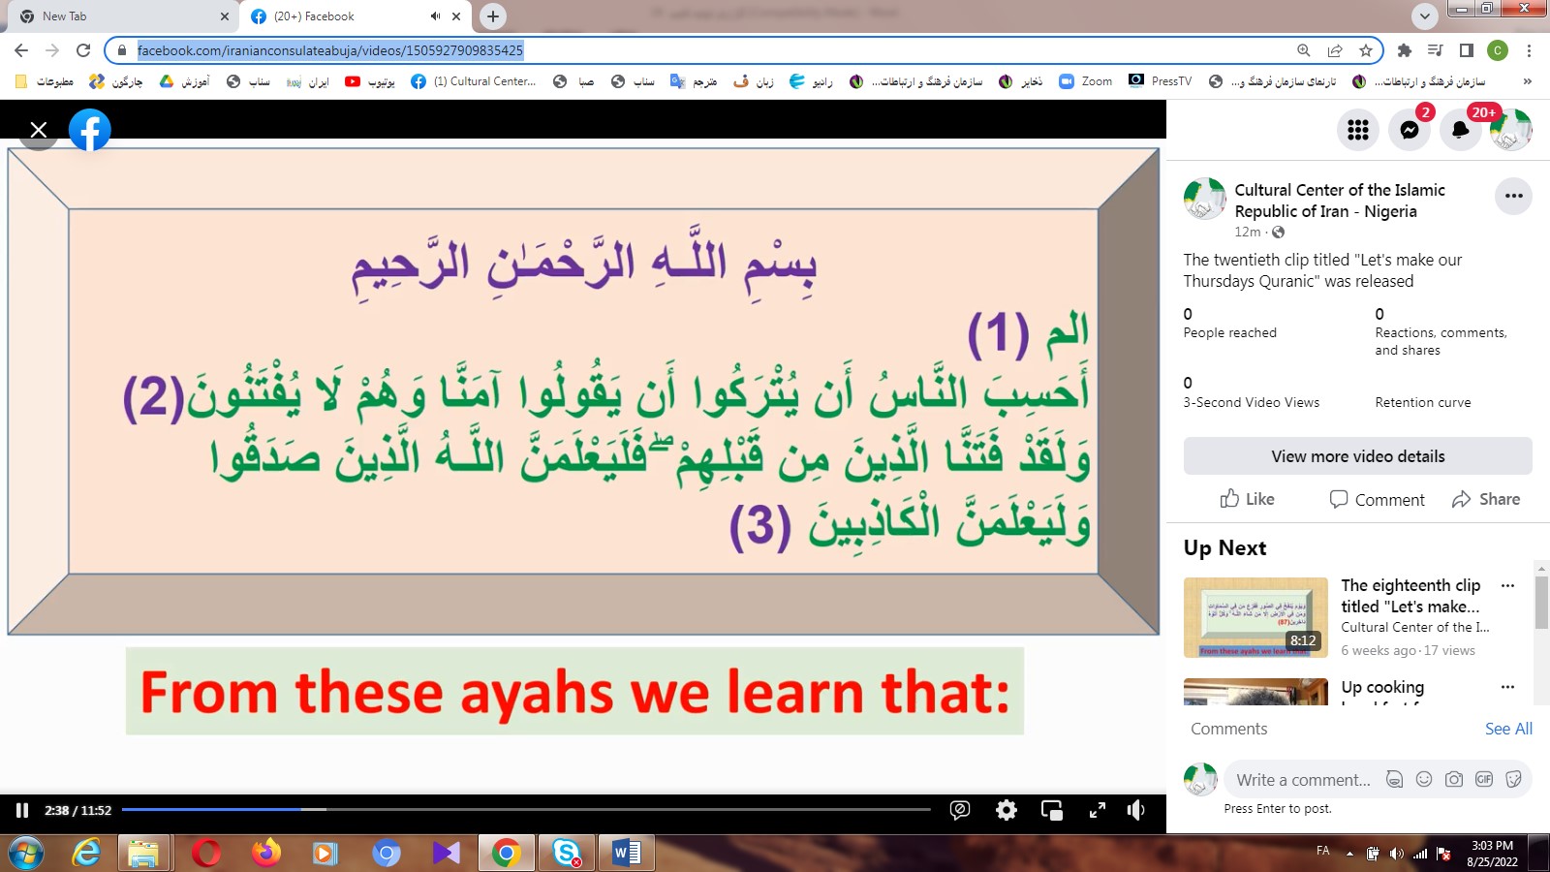Click the Facebook logo over the video
This screenshot has height=872, width=1550.
[x=90, y=130]
